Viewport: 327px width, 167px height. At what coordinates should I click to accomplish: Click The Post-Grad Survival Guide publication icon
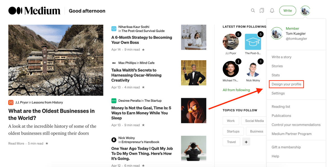(x=114, y=28)
